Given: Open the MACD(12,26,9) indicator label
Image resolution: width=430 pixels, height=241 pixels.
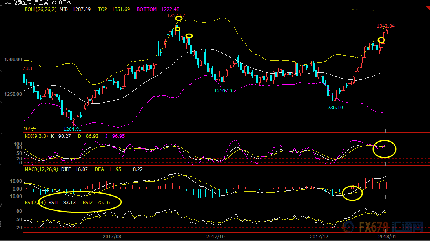Looking at the screenshot, I should 42,169.
